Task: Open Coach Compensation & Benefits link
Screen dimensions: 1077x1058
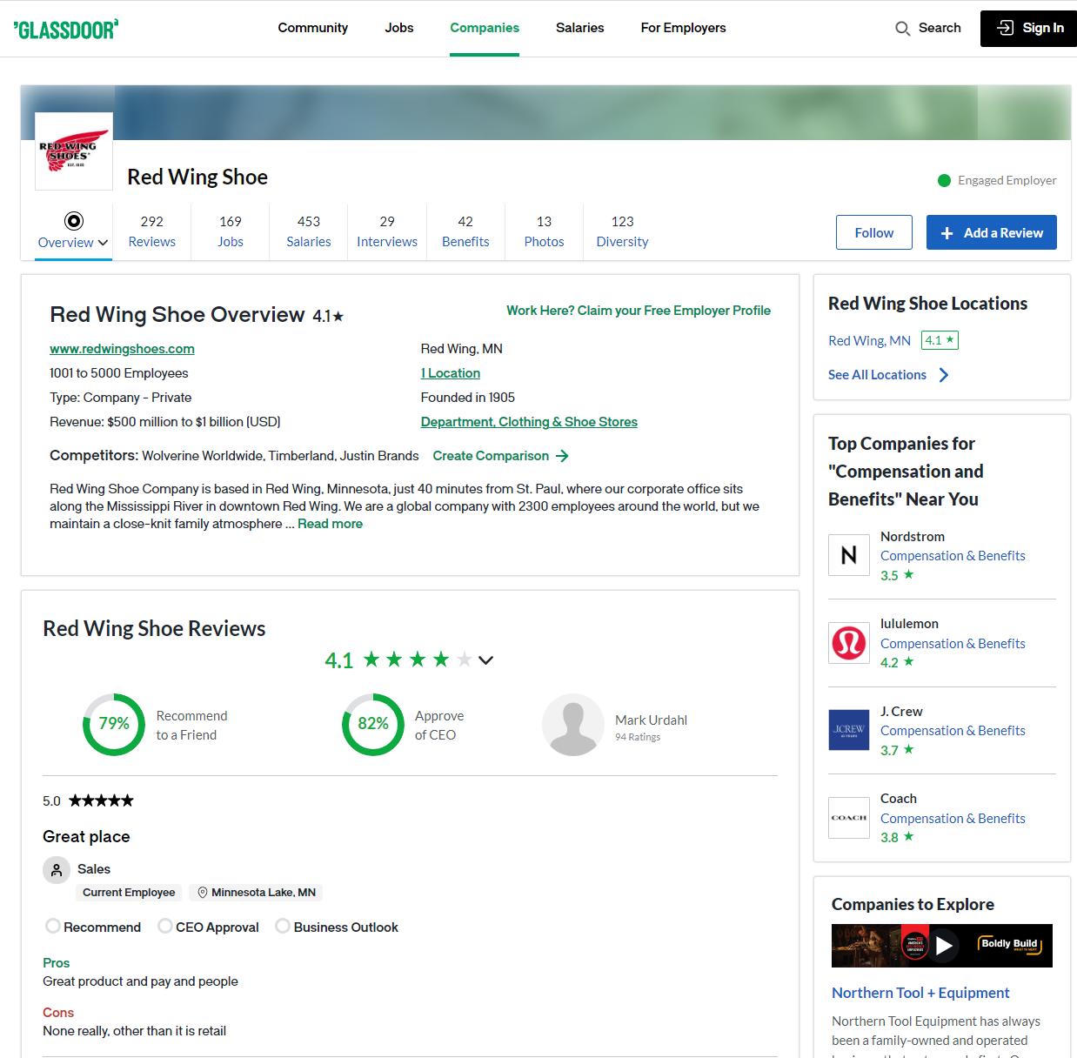Action: (953, 819)
